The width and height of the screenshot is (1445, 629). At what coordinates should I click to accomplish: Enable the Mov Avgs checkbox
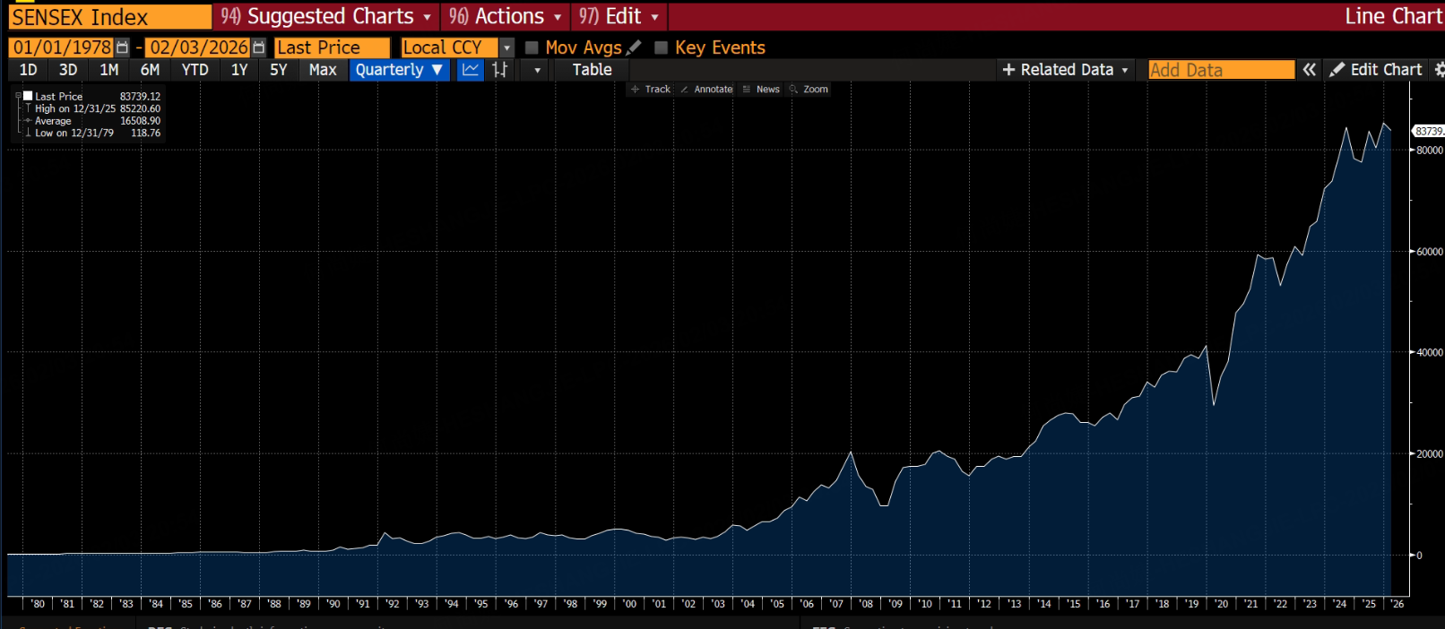(x=532, y=47)
